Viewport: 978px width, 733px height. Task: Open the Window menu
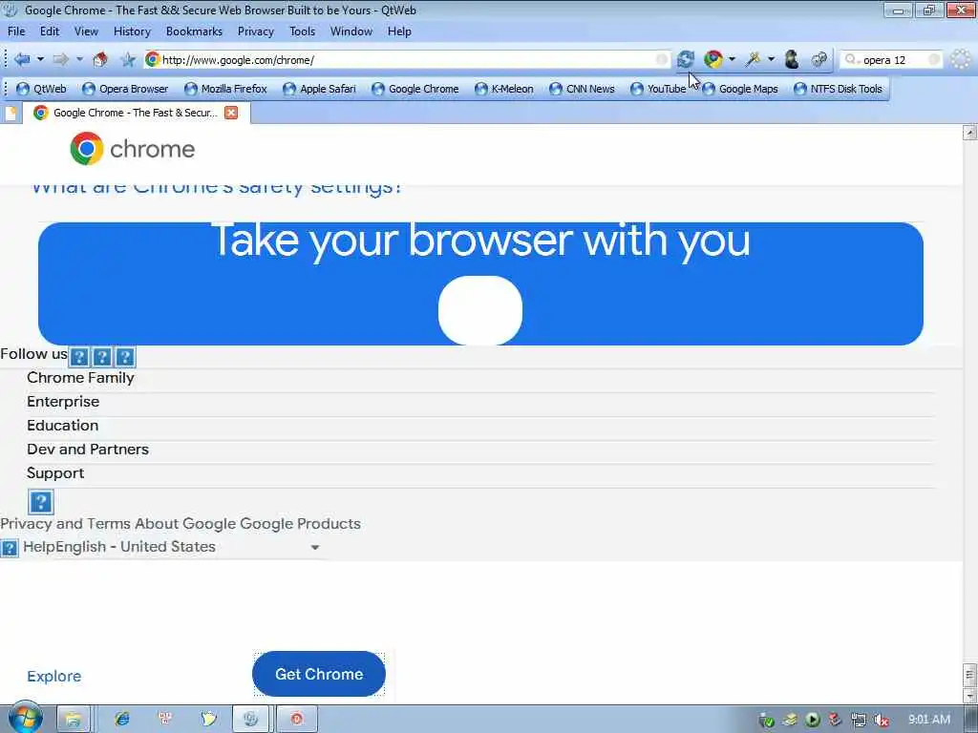coord(351,31)
